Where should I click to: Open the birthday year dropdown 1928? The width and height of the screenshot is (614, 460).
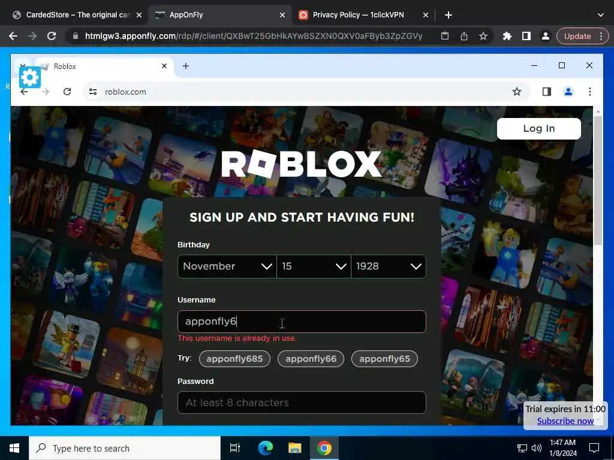[x=389, y=267]
